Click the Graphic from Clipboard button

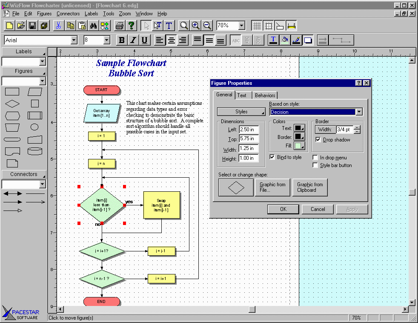[310, 187]
